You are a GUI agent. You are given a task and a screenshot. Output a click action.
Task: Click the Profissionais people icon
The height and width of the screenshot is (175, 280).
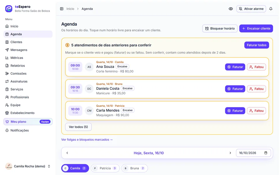pos(7,97)
